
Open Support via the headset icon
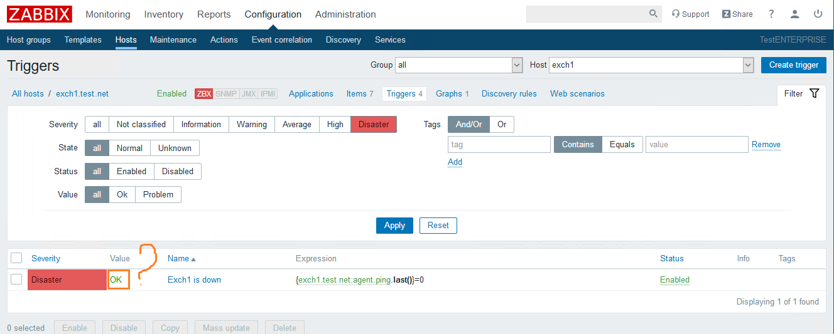pos(676,14)
